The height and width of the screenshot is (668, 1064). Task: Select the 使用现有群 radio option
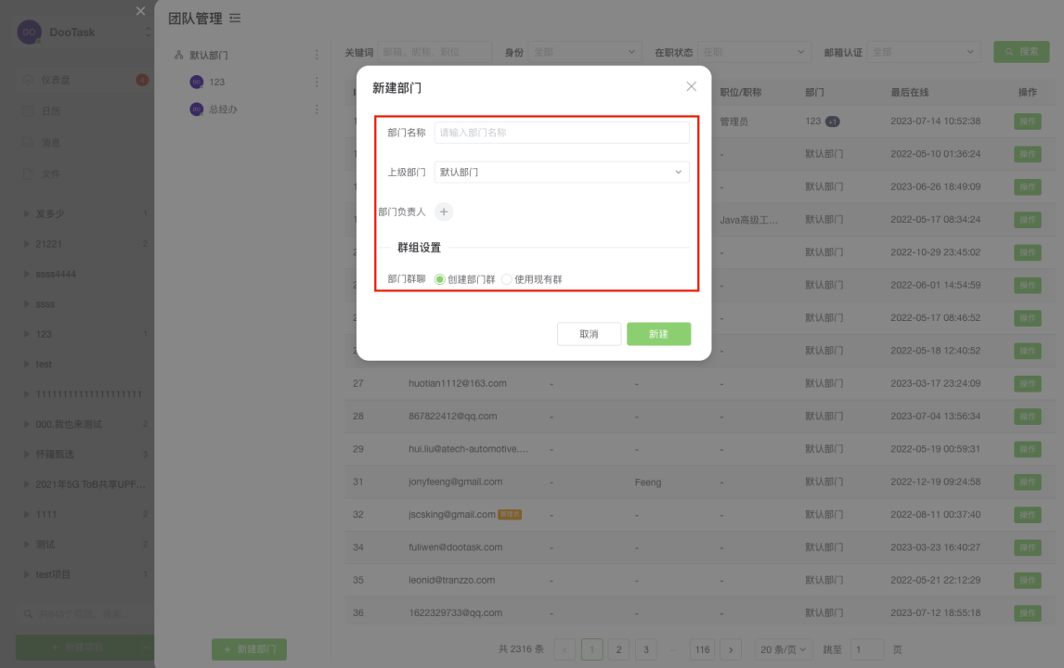pyautogui.click(x=507, y=279)
